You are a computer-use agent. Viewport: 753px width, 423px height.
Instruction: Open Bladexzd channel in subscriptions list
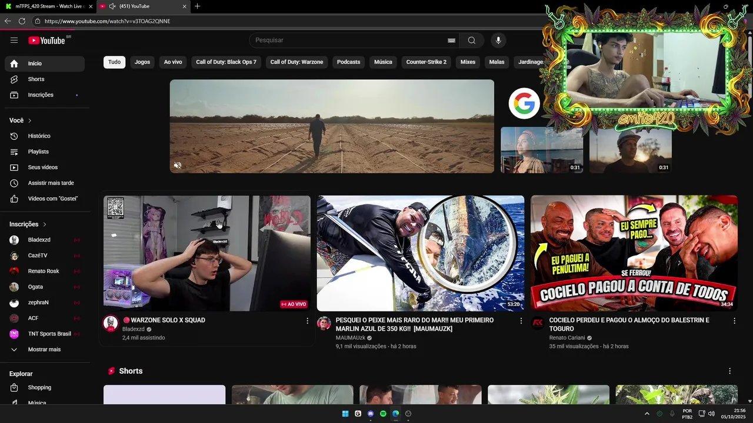click(x=45, y=240)
